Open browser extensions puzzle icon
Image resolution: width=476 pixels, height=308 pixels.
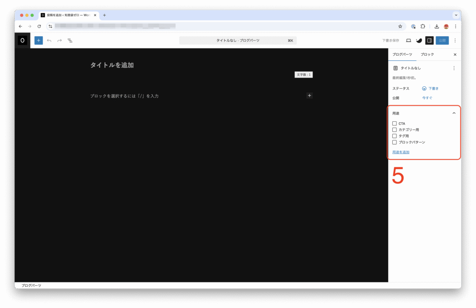[423, 26]
